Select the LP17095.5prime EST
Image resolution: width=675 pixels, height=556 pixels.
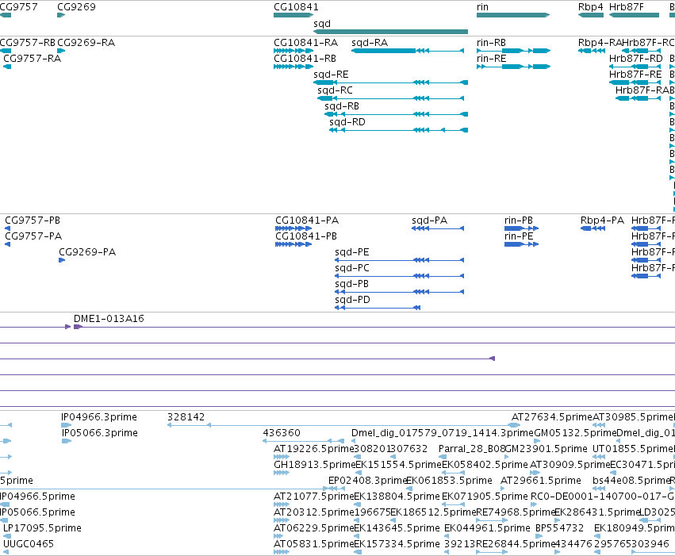(7, 537)
